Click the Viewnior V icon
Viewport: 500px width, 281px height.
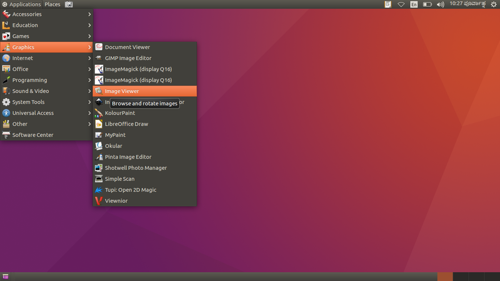click(99, 201)
